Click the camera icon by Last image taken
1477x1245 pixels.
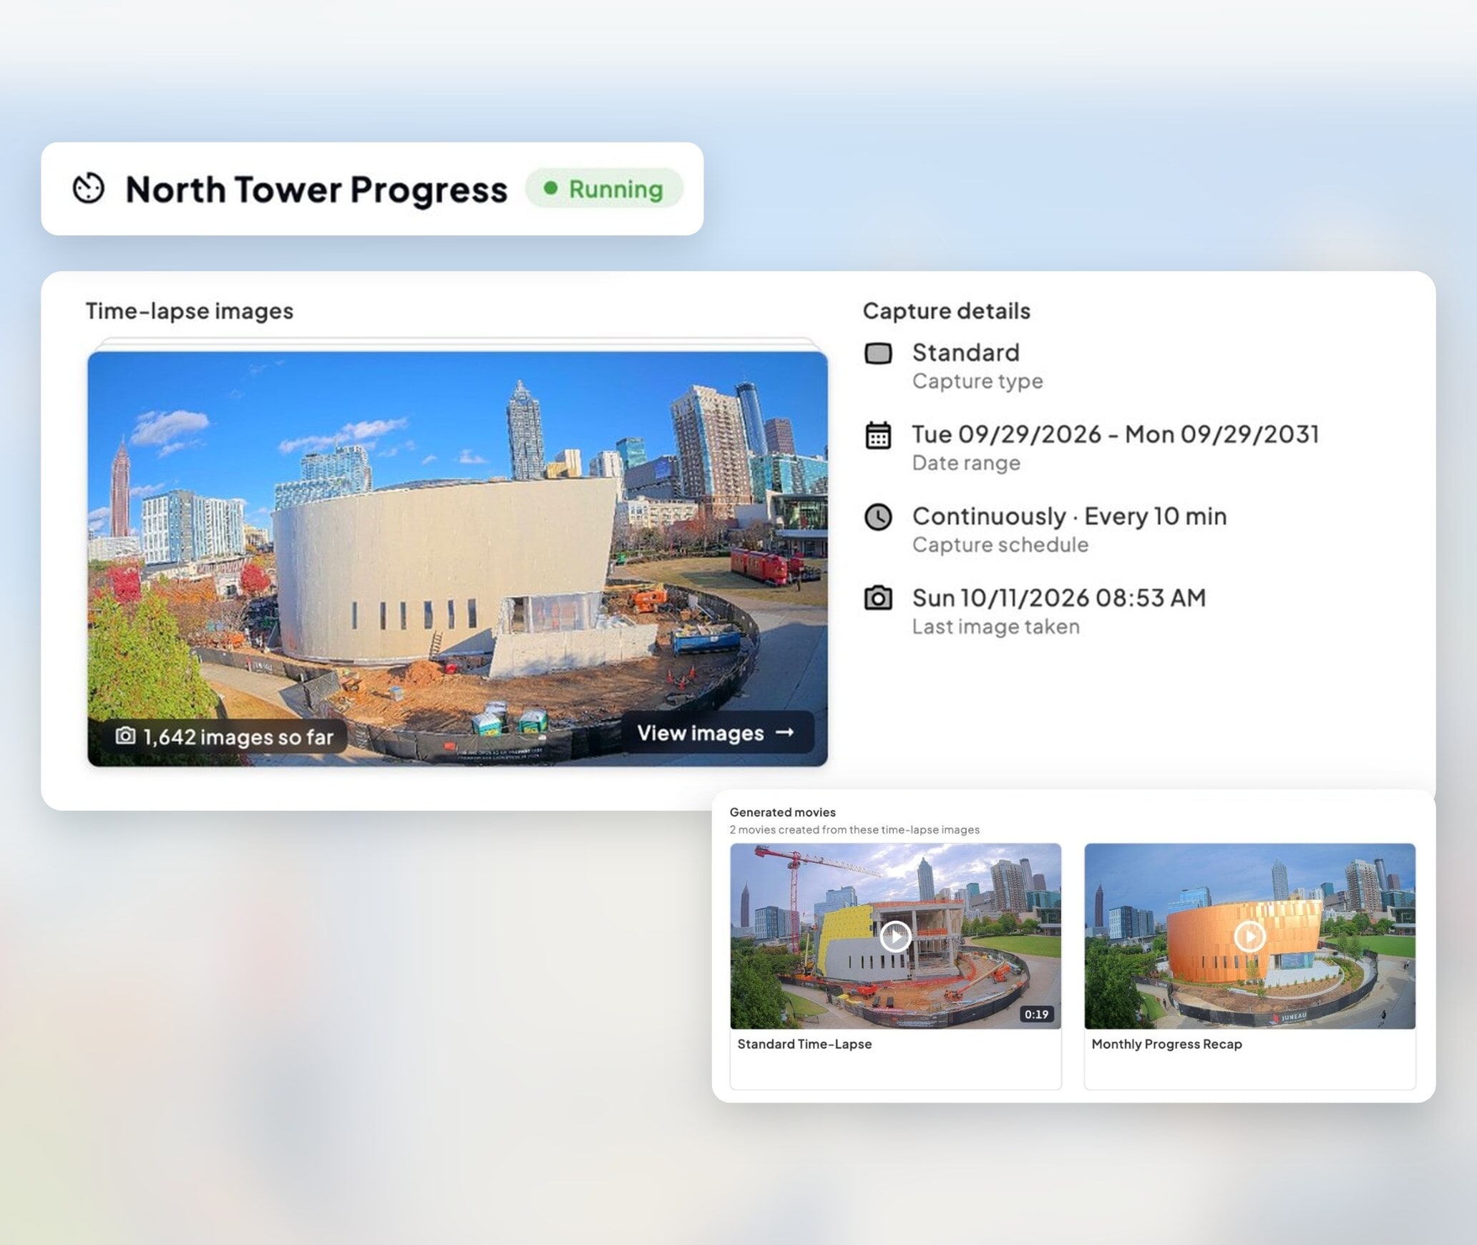[878, 597]
